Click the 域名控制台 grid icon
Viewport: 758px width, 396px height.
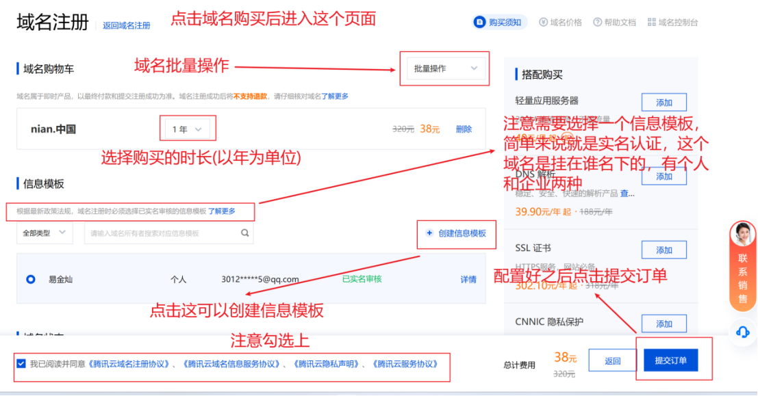tap(652, 22)
